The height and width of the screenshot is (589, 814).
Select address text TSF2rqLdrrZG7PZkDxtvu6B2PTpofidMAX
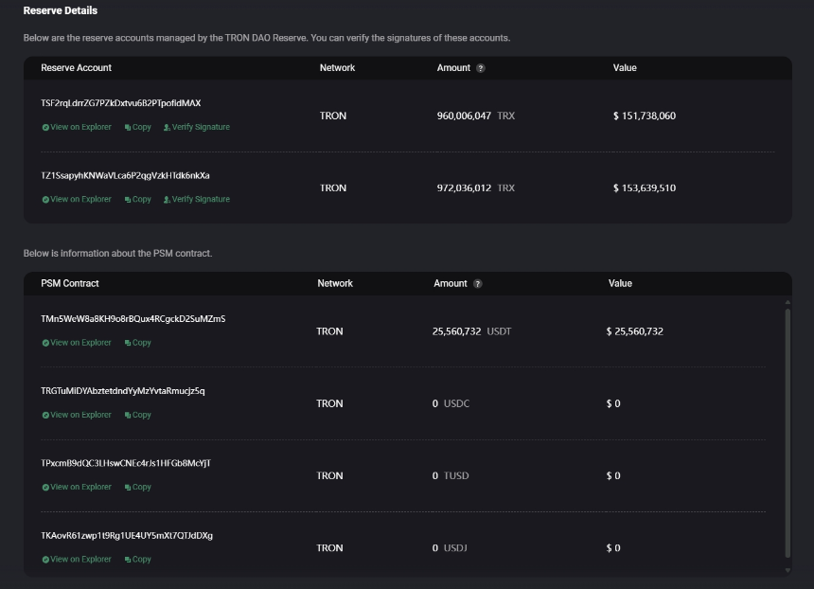[x=121, y=103]
